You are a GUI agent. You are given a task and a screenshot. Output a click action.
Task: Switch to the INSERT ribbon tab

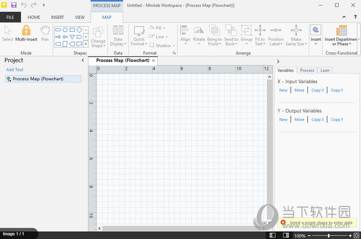[57, 17]
